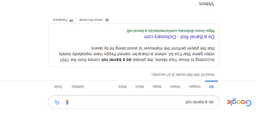Click the featured snippet text about Star Fox 64
The width and height of the screenshot is (256, 138).
click(x=136, y=54)
